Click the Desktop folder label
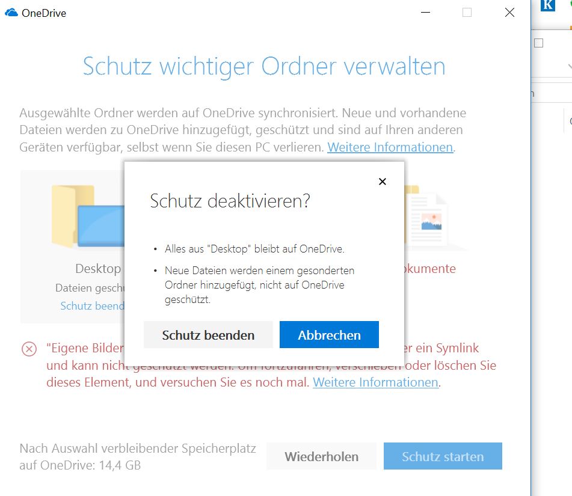The height and width of the screenshot is (496, 572). click(x=98, y=268)
